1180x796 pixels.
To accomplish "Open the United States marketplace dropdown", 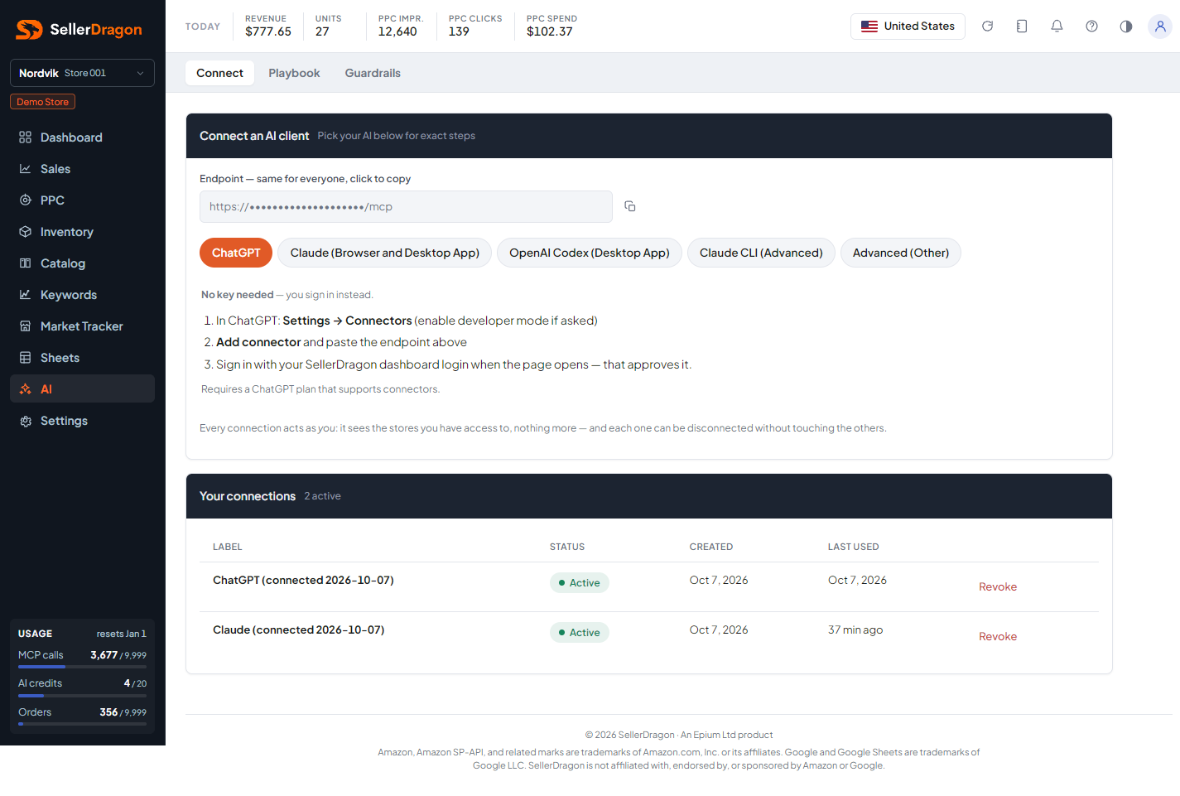I will tap(908, 27).
